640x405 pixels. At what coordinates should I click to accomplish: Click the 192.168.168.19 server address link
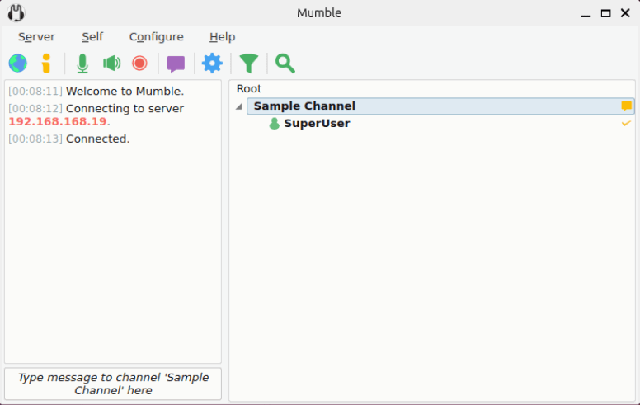tap(58, 121)
